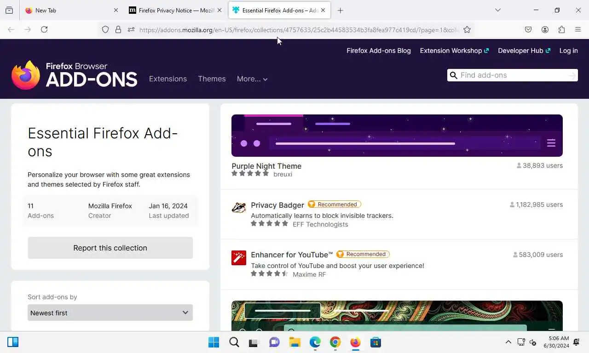Click the Enhancer for YouTube red icon
This screenshot has height=353, width=589.
[239, 258]
